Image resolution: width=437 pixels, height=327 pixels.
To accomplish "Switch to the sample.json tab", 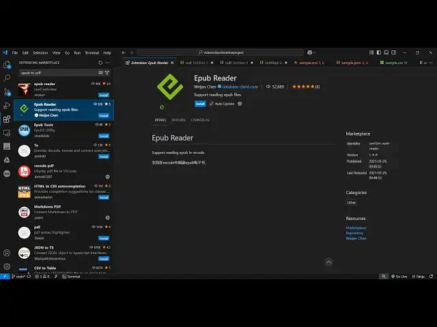I will point(354,63).
